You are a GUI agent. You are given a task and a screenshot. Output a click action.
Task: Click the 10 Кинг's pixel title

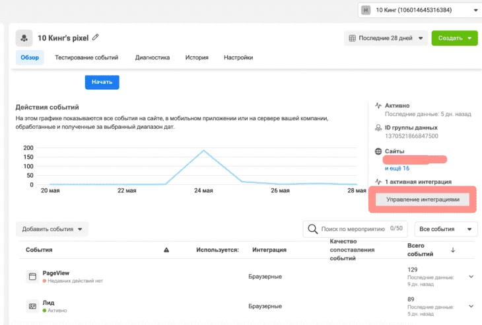[x=63, y=38]
